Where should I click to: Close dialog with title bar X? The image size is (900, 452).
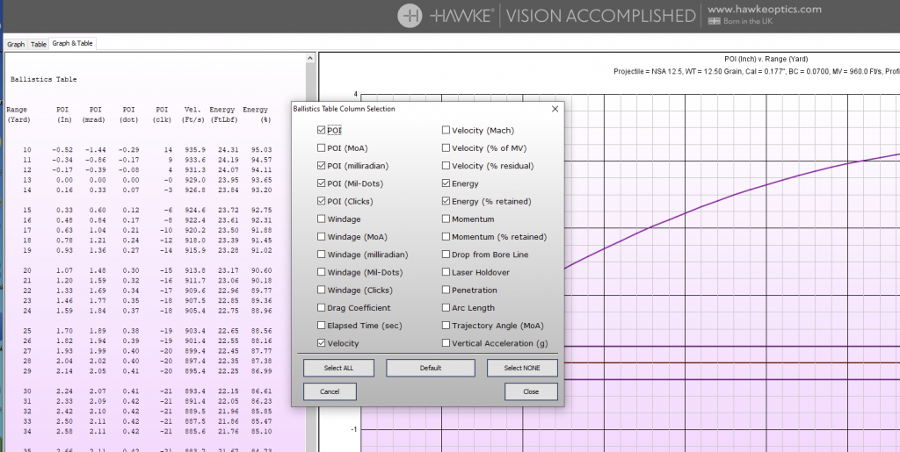click(x=555, y=109)
